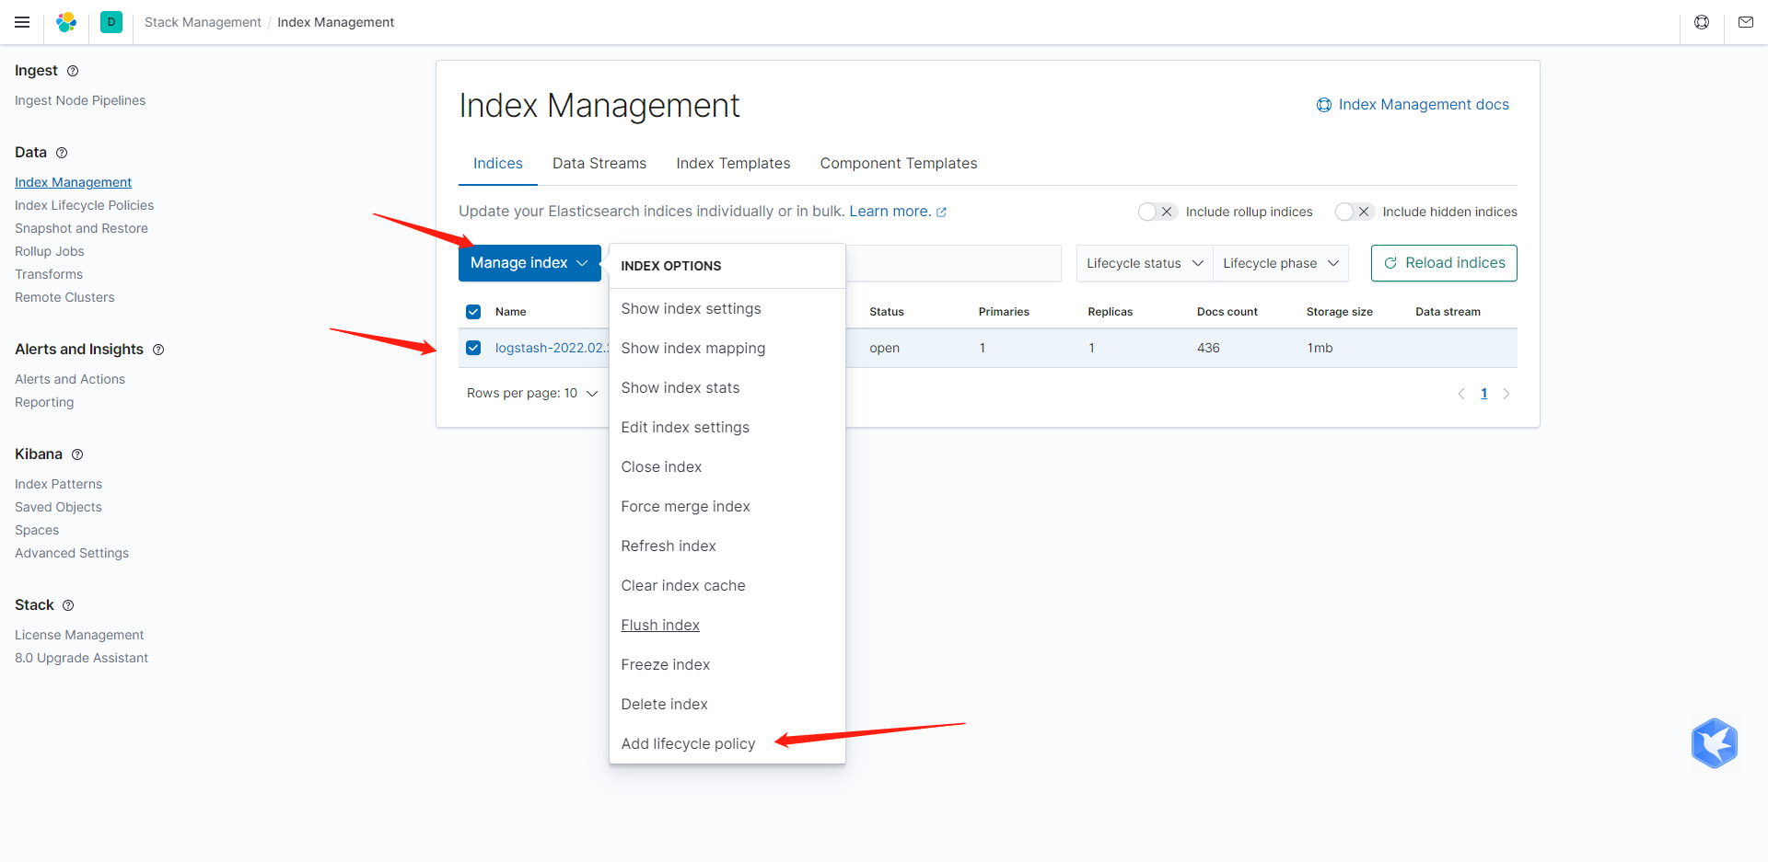Choose Close index option
The height and width of the screenshot is (862, 1768).
pyautogui.click(x=727, y=467)
